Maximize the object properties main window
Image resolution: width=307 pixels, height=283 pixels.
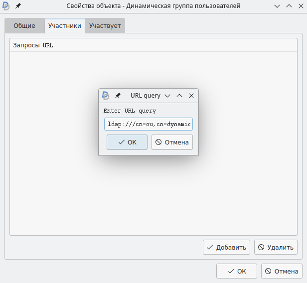[x=289, y=6]
